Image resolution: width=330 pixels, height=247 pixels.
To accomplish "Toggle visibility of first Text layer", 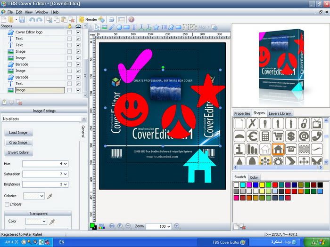I will point(78,39).
